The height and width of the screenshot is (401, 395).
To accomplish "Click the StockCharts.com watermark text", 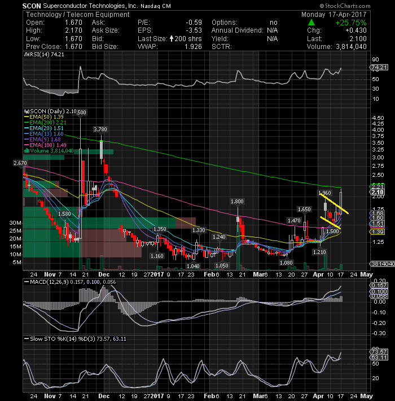I will point(345,6).
